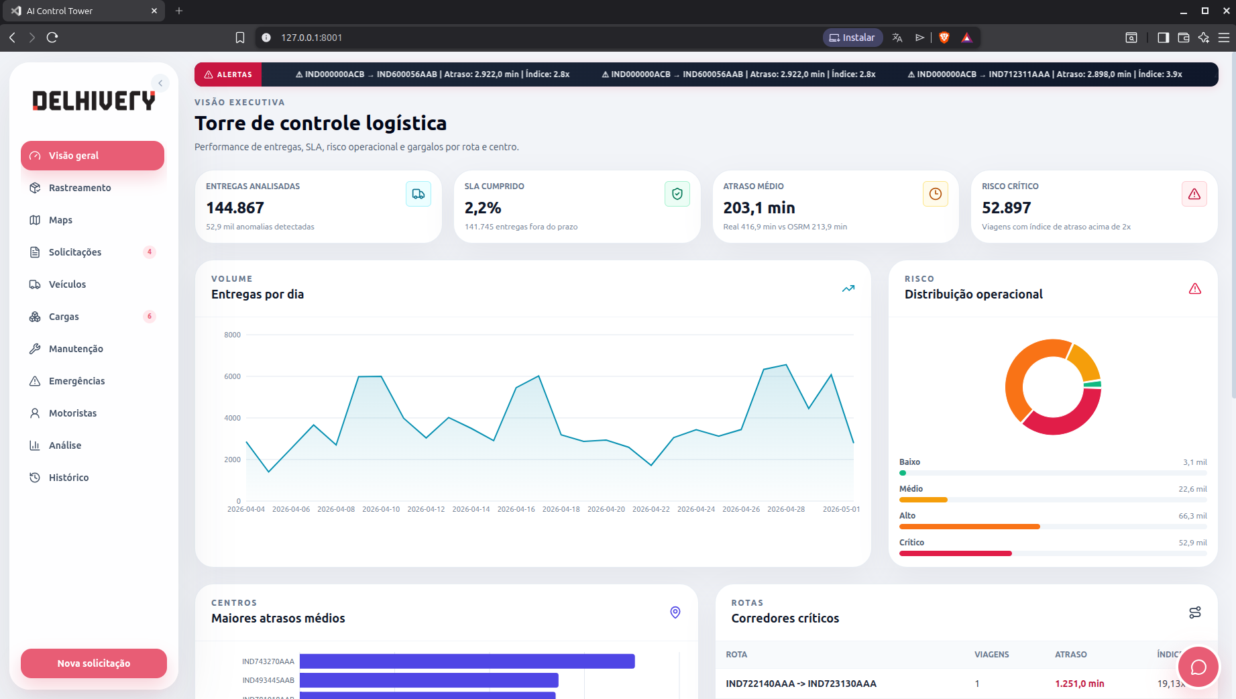Image resolution: width=1236 pixels, height=699 pixels.
Task: Click the warning icon in Risco crítico card
Action: (1194, 194)
